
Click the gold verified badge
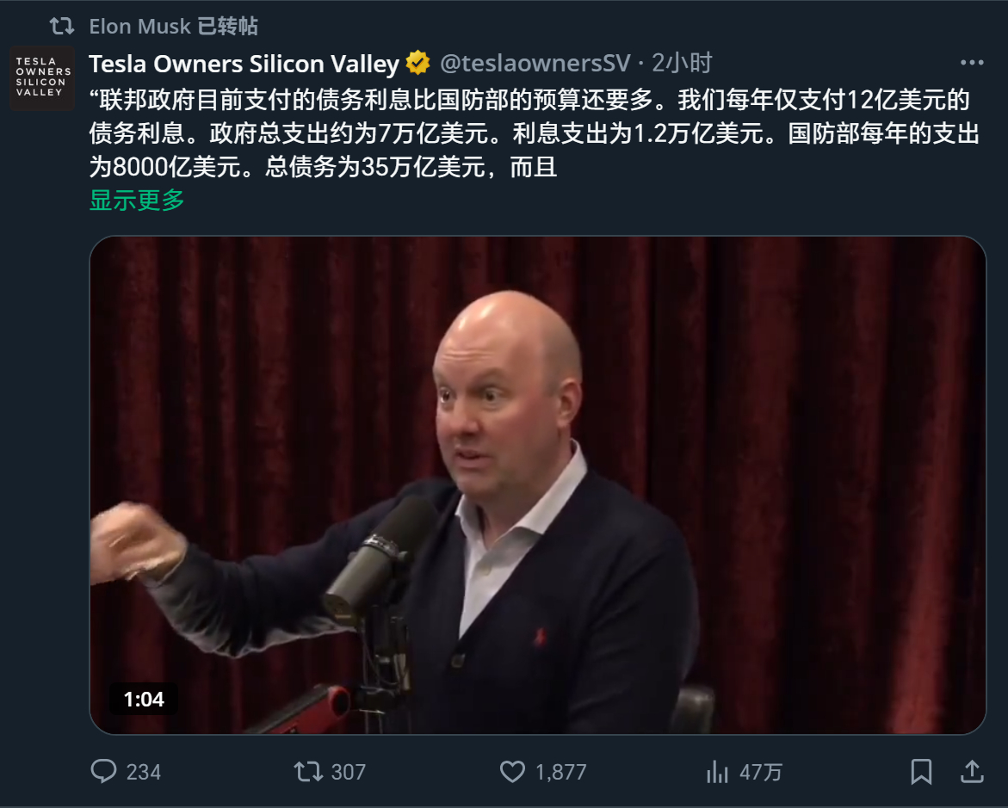point(417,63)
